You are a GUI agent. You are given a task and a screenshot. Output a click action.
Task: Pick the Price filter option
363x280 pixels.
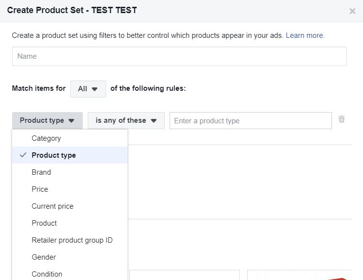(40, 189)
